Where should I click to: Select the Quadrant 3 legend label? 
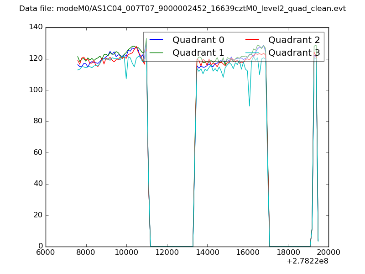click(x=294, y=53)
